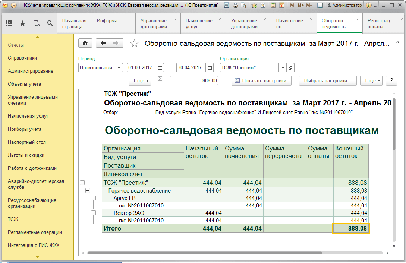The width and height of the screenshot is (406, 263).
Task: Click the sigma sum icon
Action: pos(160,79)
